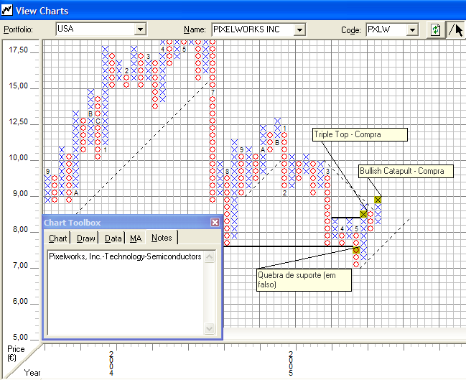
Task: Click the support break marker on chart
Action: pyautogui.click(x=357, y=250)
